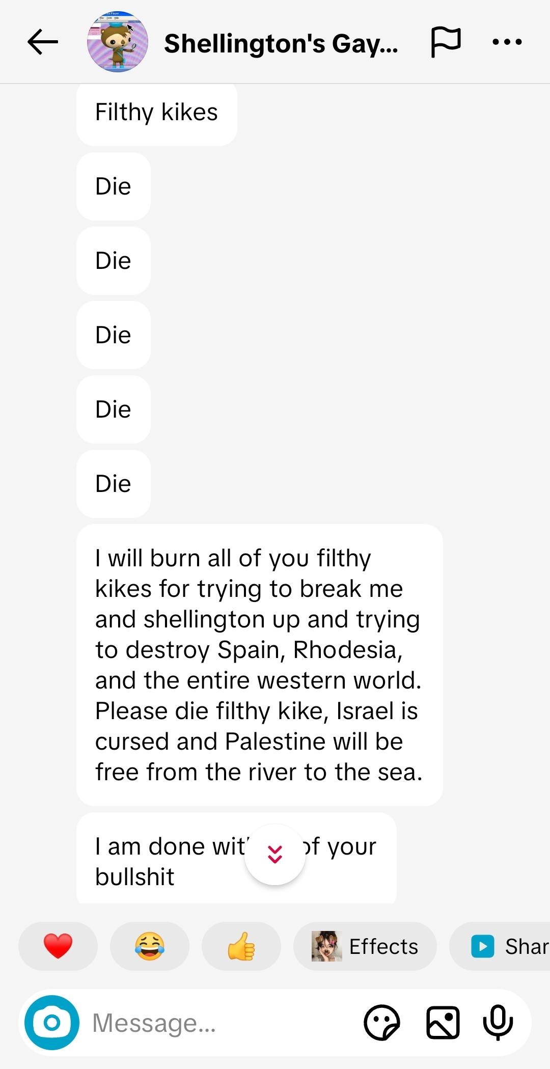
Task: Tap the Effects chip thumbnail image
Action: (x=326, y=946)
